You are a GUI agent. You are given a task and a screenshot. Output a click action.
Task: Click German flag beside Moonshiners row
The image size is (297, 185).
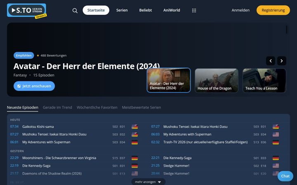(x=134, y=158)
